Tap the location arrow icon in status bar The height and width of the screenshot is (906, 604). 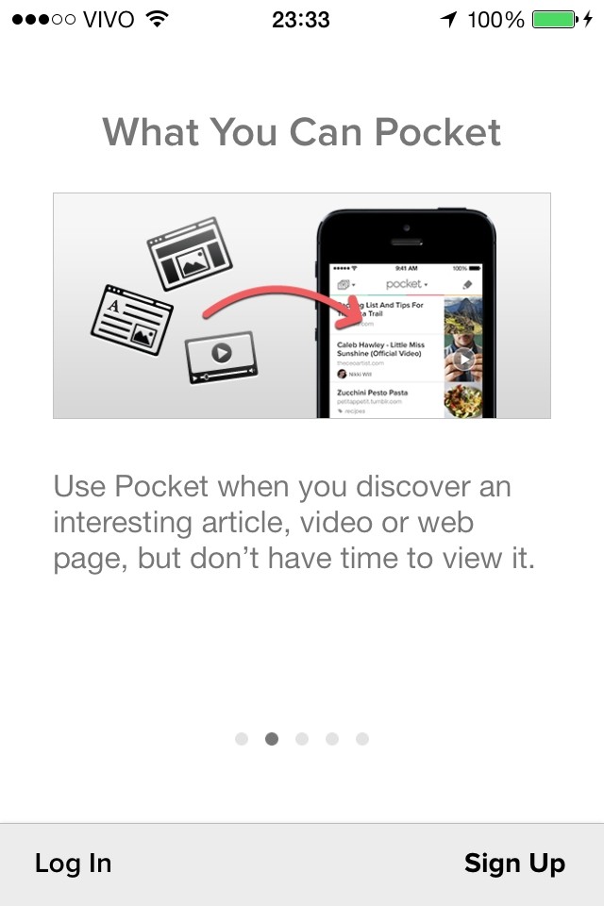448,20
